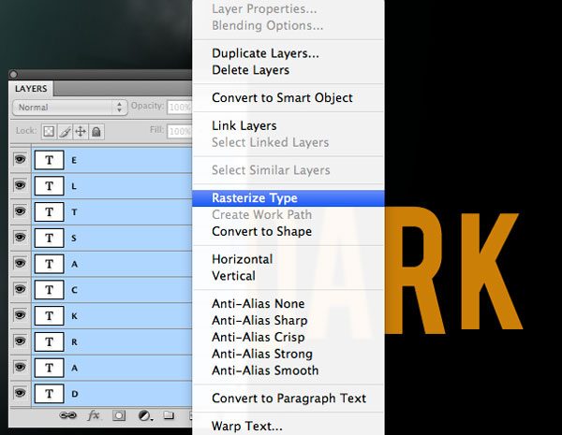Click the Opacity value field
The image size is (562, 435).
(x=180, y=108)
